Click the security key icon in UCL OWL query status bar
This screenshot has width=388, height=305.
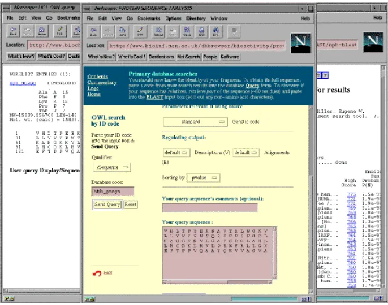(9, 299)
